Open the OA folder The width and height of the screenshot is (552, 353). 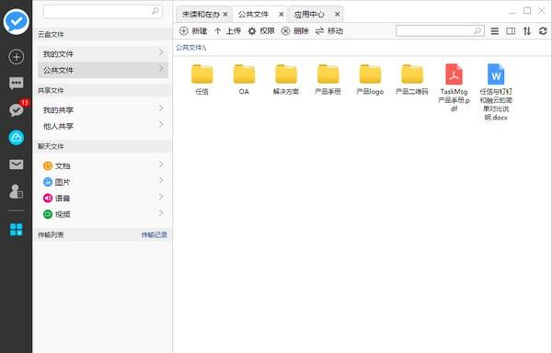tap(244, 79)
